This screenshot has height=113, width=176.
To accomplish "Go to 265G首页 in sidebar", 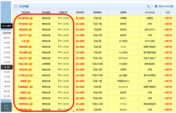I will pos(7,26).
